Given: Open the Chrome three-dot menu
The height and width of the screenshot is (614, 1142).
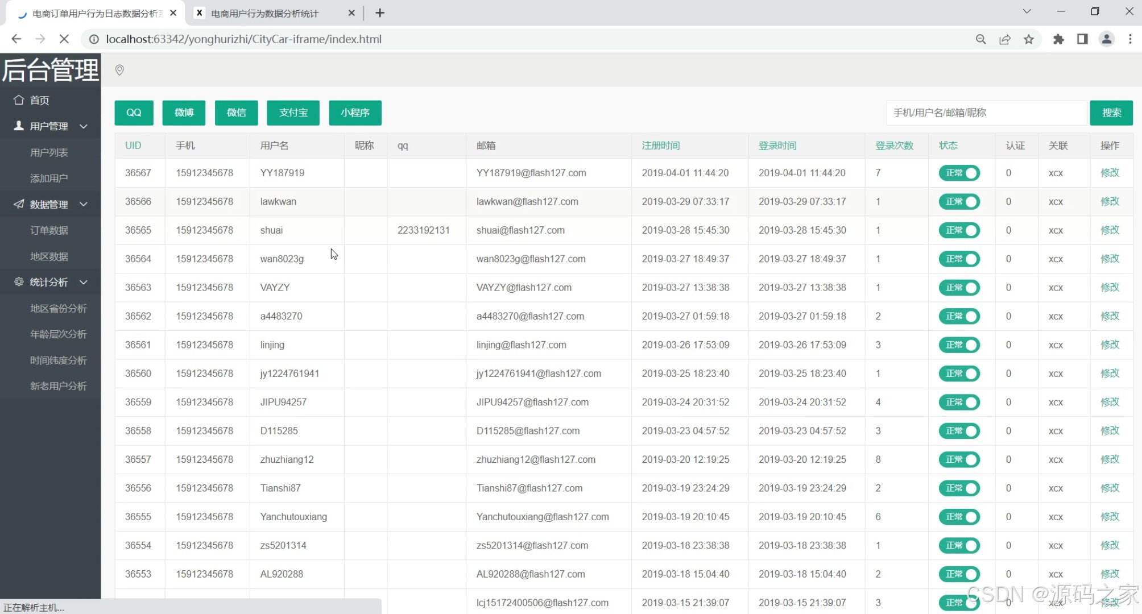Looking at the screenshot, I should pos(1130,39).
